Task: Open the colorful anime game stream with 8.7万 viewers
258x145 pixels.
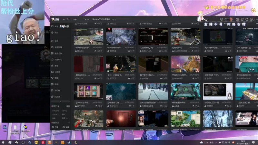Action: tap(185, 64)
